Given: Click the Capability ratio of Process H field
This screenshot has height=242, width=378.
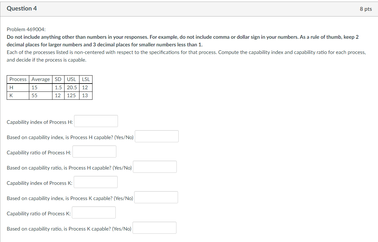Looking at the screenshot, I should coord(94,151).
